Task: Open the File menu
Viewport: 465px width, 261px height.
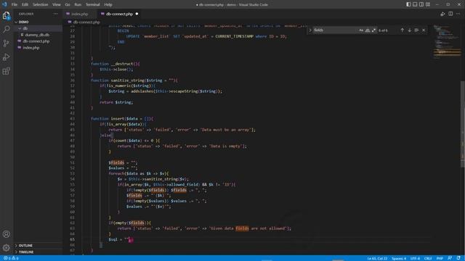Action: pyautogui.click(x=15, y=4)
